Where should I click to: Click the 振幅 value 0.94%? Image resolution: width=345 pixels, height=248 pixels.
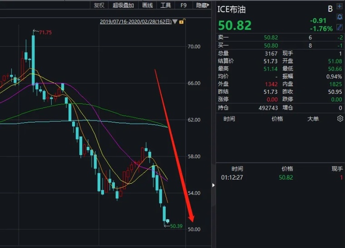(x=334, y=77)
